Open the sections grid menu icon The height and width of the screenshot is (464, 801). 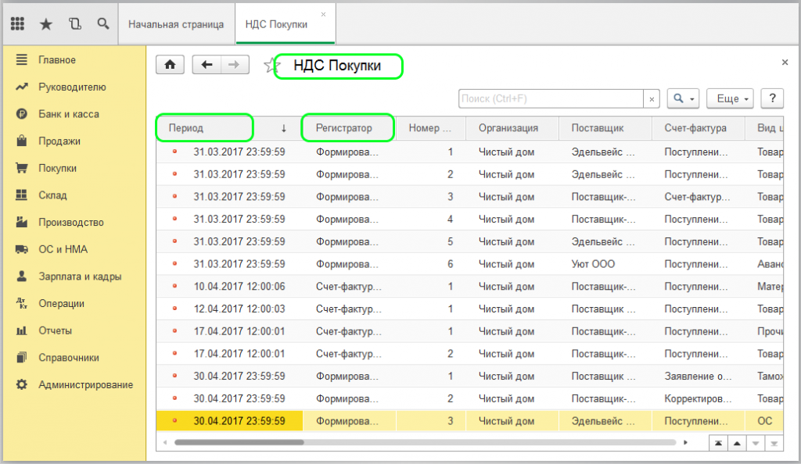pyautogui.click(x=17, y=24)
